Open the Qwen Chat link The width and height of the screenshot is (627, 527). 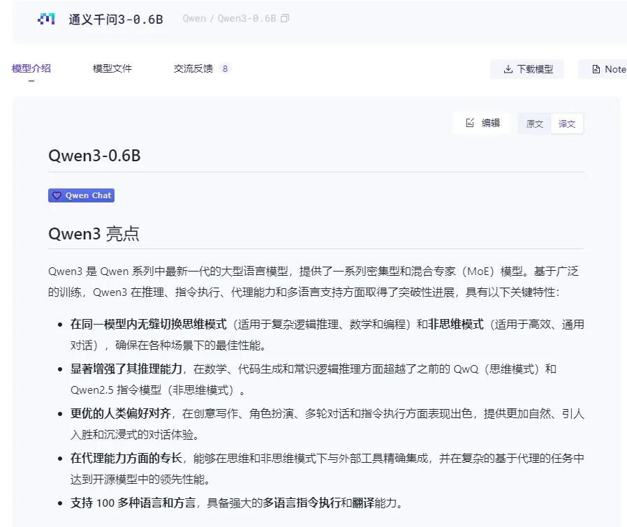81,195
